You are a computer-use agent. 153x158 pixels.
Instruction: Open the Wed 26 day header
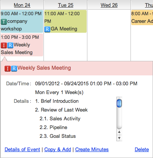pos(109,5)
